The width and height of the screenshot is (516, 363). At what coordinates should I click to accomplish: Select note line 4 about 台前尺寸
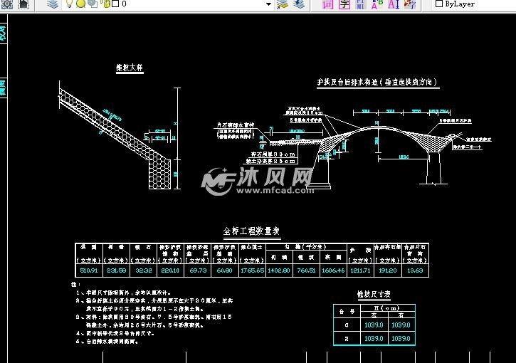pyautogui.click(x=115, y=333)
